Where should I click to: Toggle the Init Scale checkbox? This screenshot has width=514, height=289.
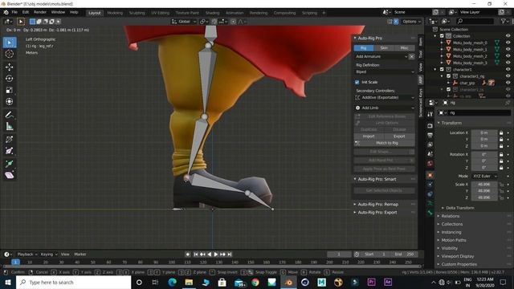357,82
